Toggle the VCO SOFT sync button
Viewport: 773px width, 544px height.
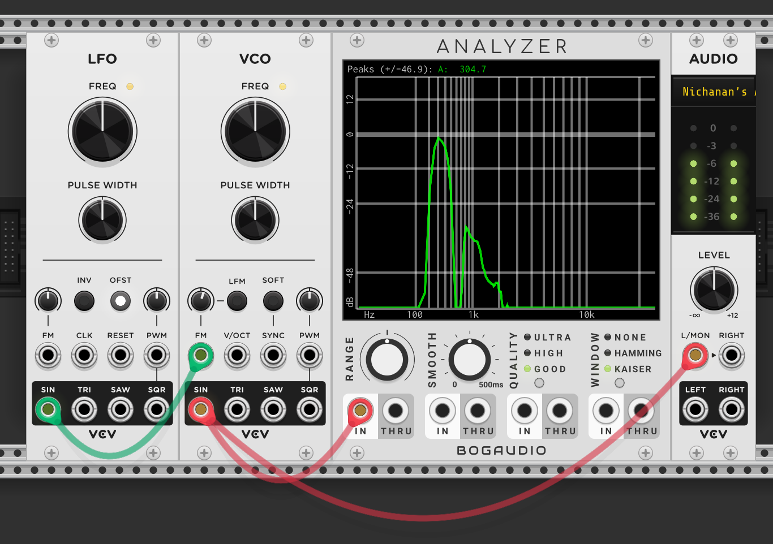click(273, 301)
